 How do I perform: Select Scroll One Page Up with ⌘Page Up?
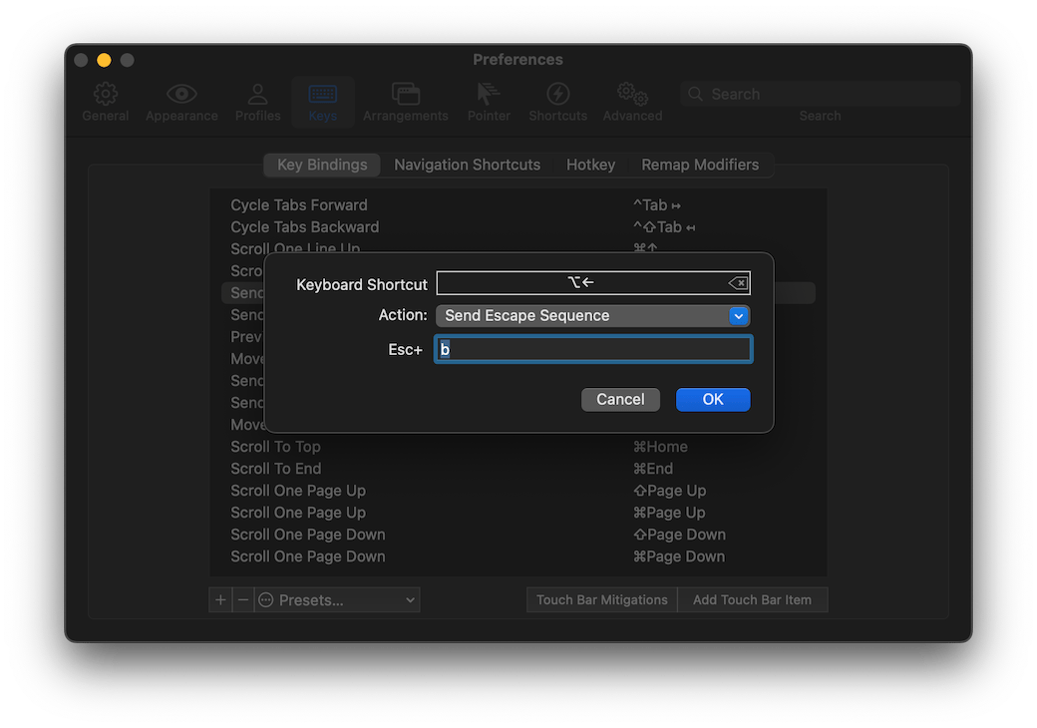click(x=518, y=513)
